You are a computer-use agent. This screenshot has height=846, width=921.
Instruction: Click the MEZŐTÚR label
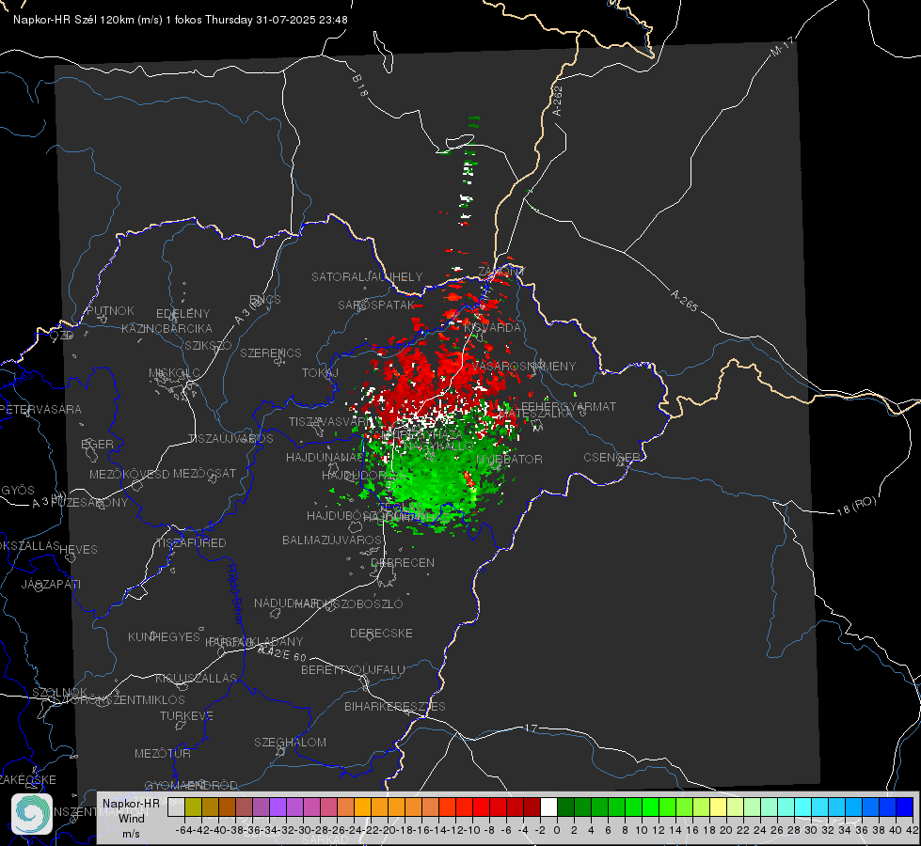pos(163,753)
